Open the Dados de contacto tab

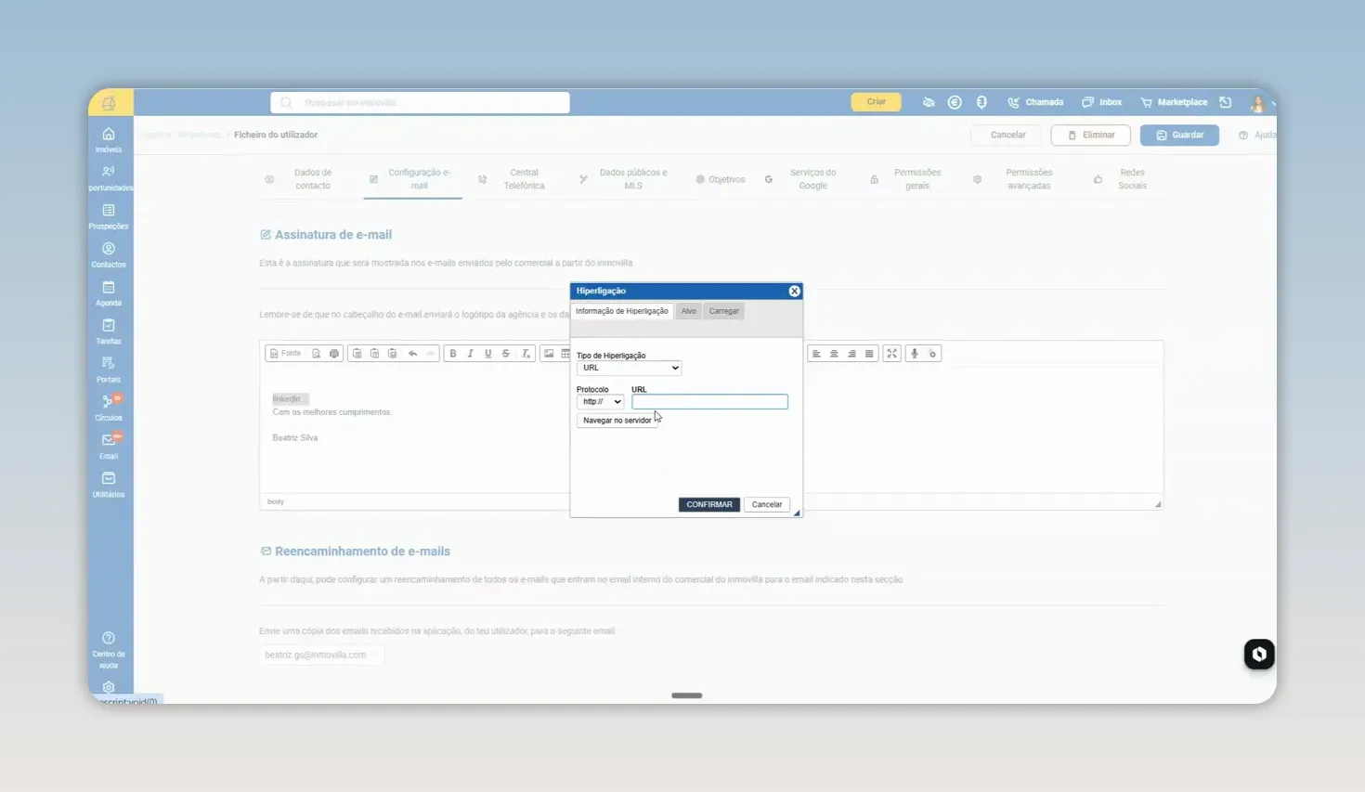(x=302, y=179)
